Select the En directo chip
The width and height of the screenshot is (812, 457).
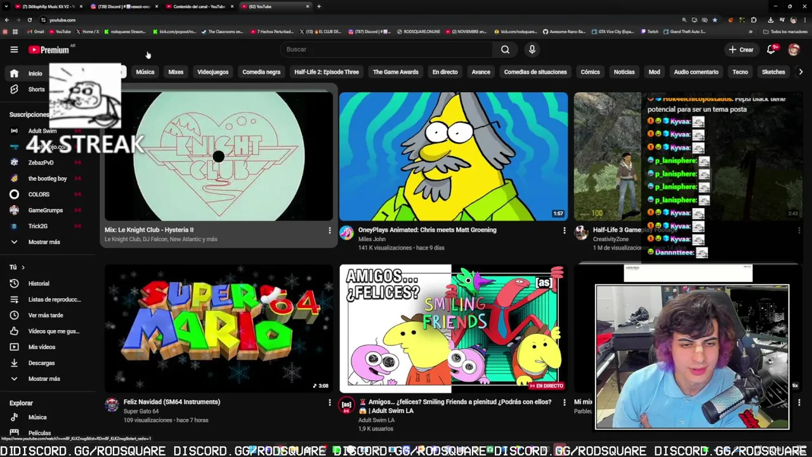(x=445, y=72)
